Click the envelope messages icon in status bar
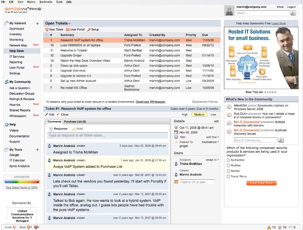 pyautogui.click(x=291, y=227)
